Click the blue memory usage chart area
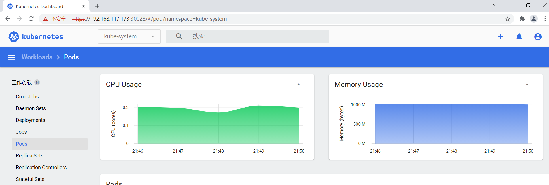The height and width of the screenshot is (185, 549). [x=452, y=124]
